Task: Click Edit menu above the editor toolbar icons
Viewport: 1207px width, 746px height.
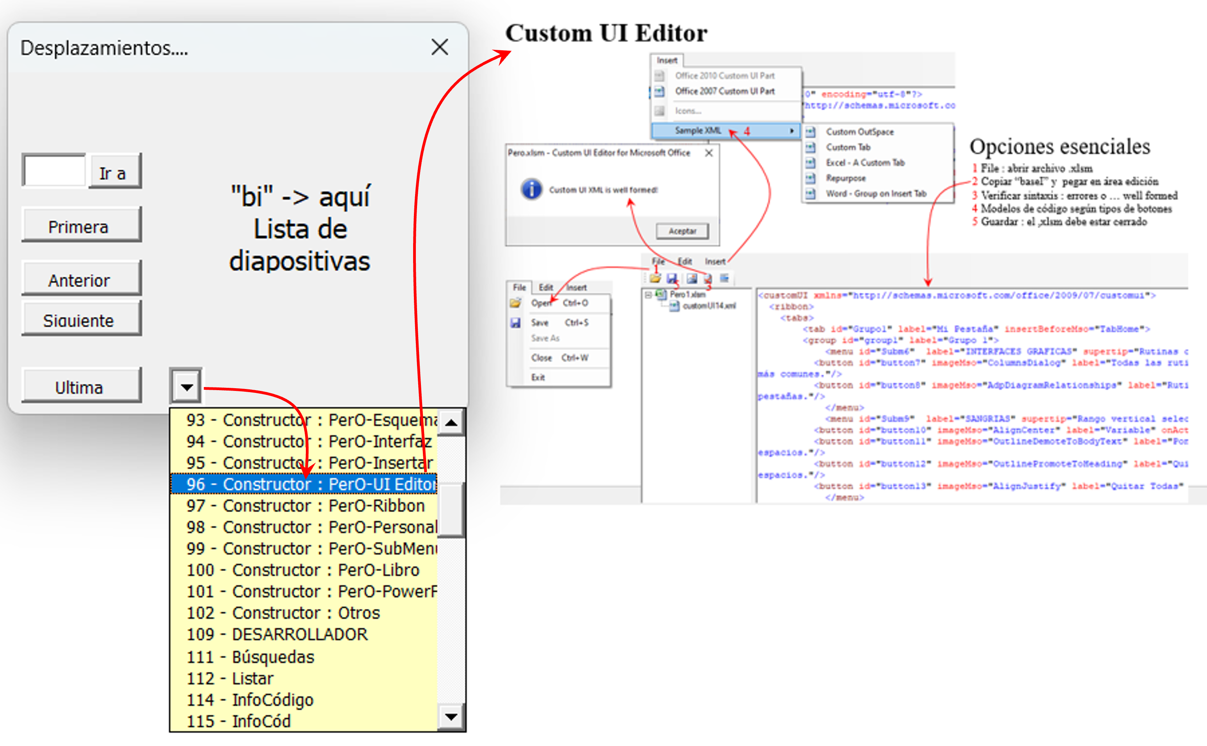Action: (x=685, y=262)
